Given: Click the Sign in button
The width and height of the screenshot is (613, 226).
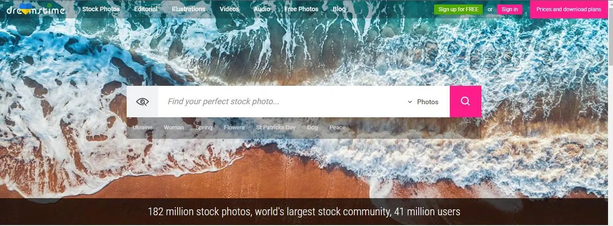Looking at the screenshot, I should point(510,9).
